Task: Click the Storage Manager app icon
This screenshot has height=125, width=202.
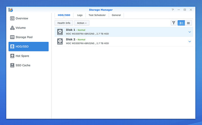Action: pyautogui.click(x=11, y=10)
